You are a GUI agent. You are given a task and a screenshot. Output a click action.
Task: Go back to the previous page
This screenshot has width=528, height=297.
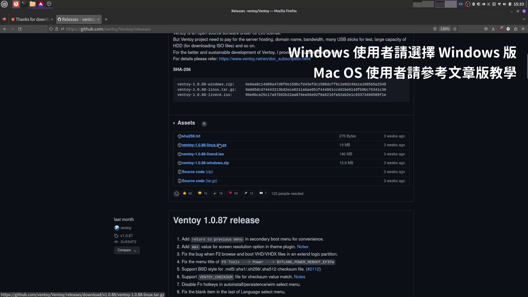click(x=5, y=29)
